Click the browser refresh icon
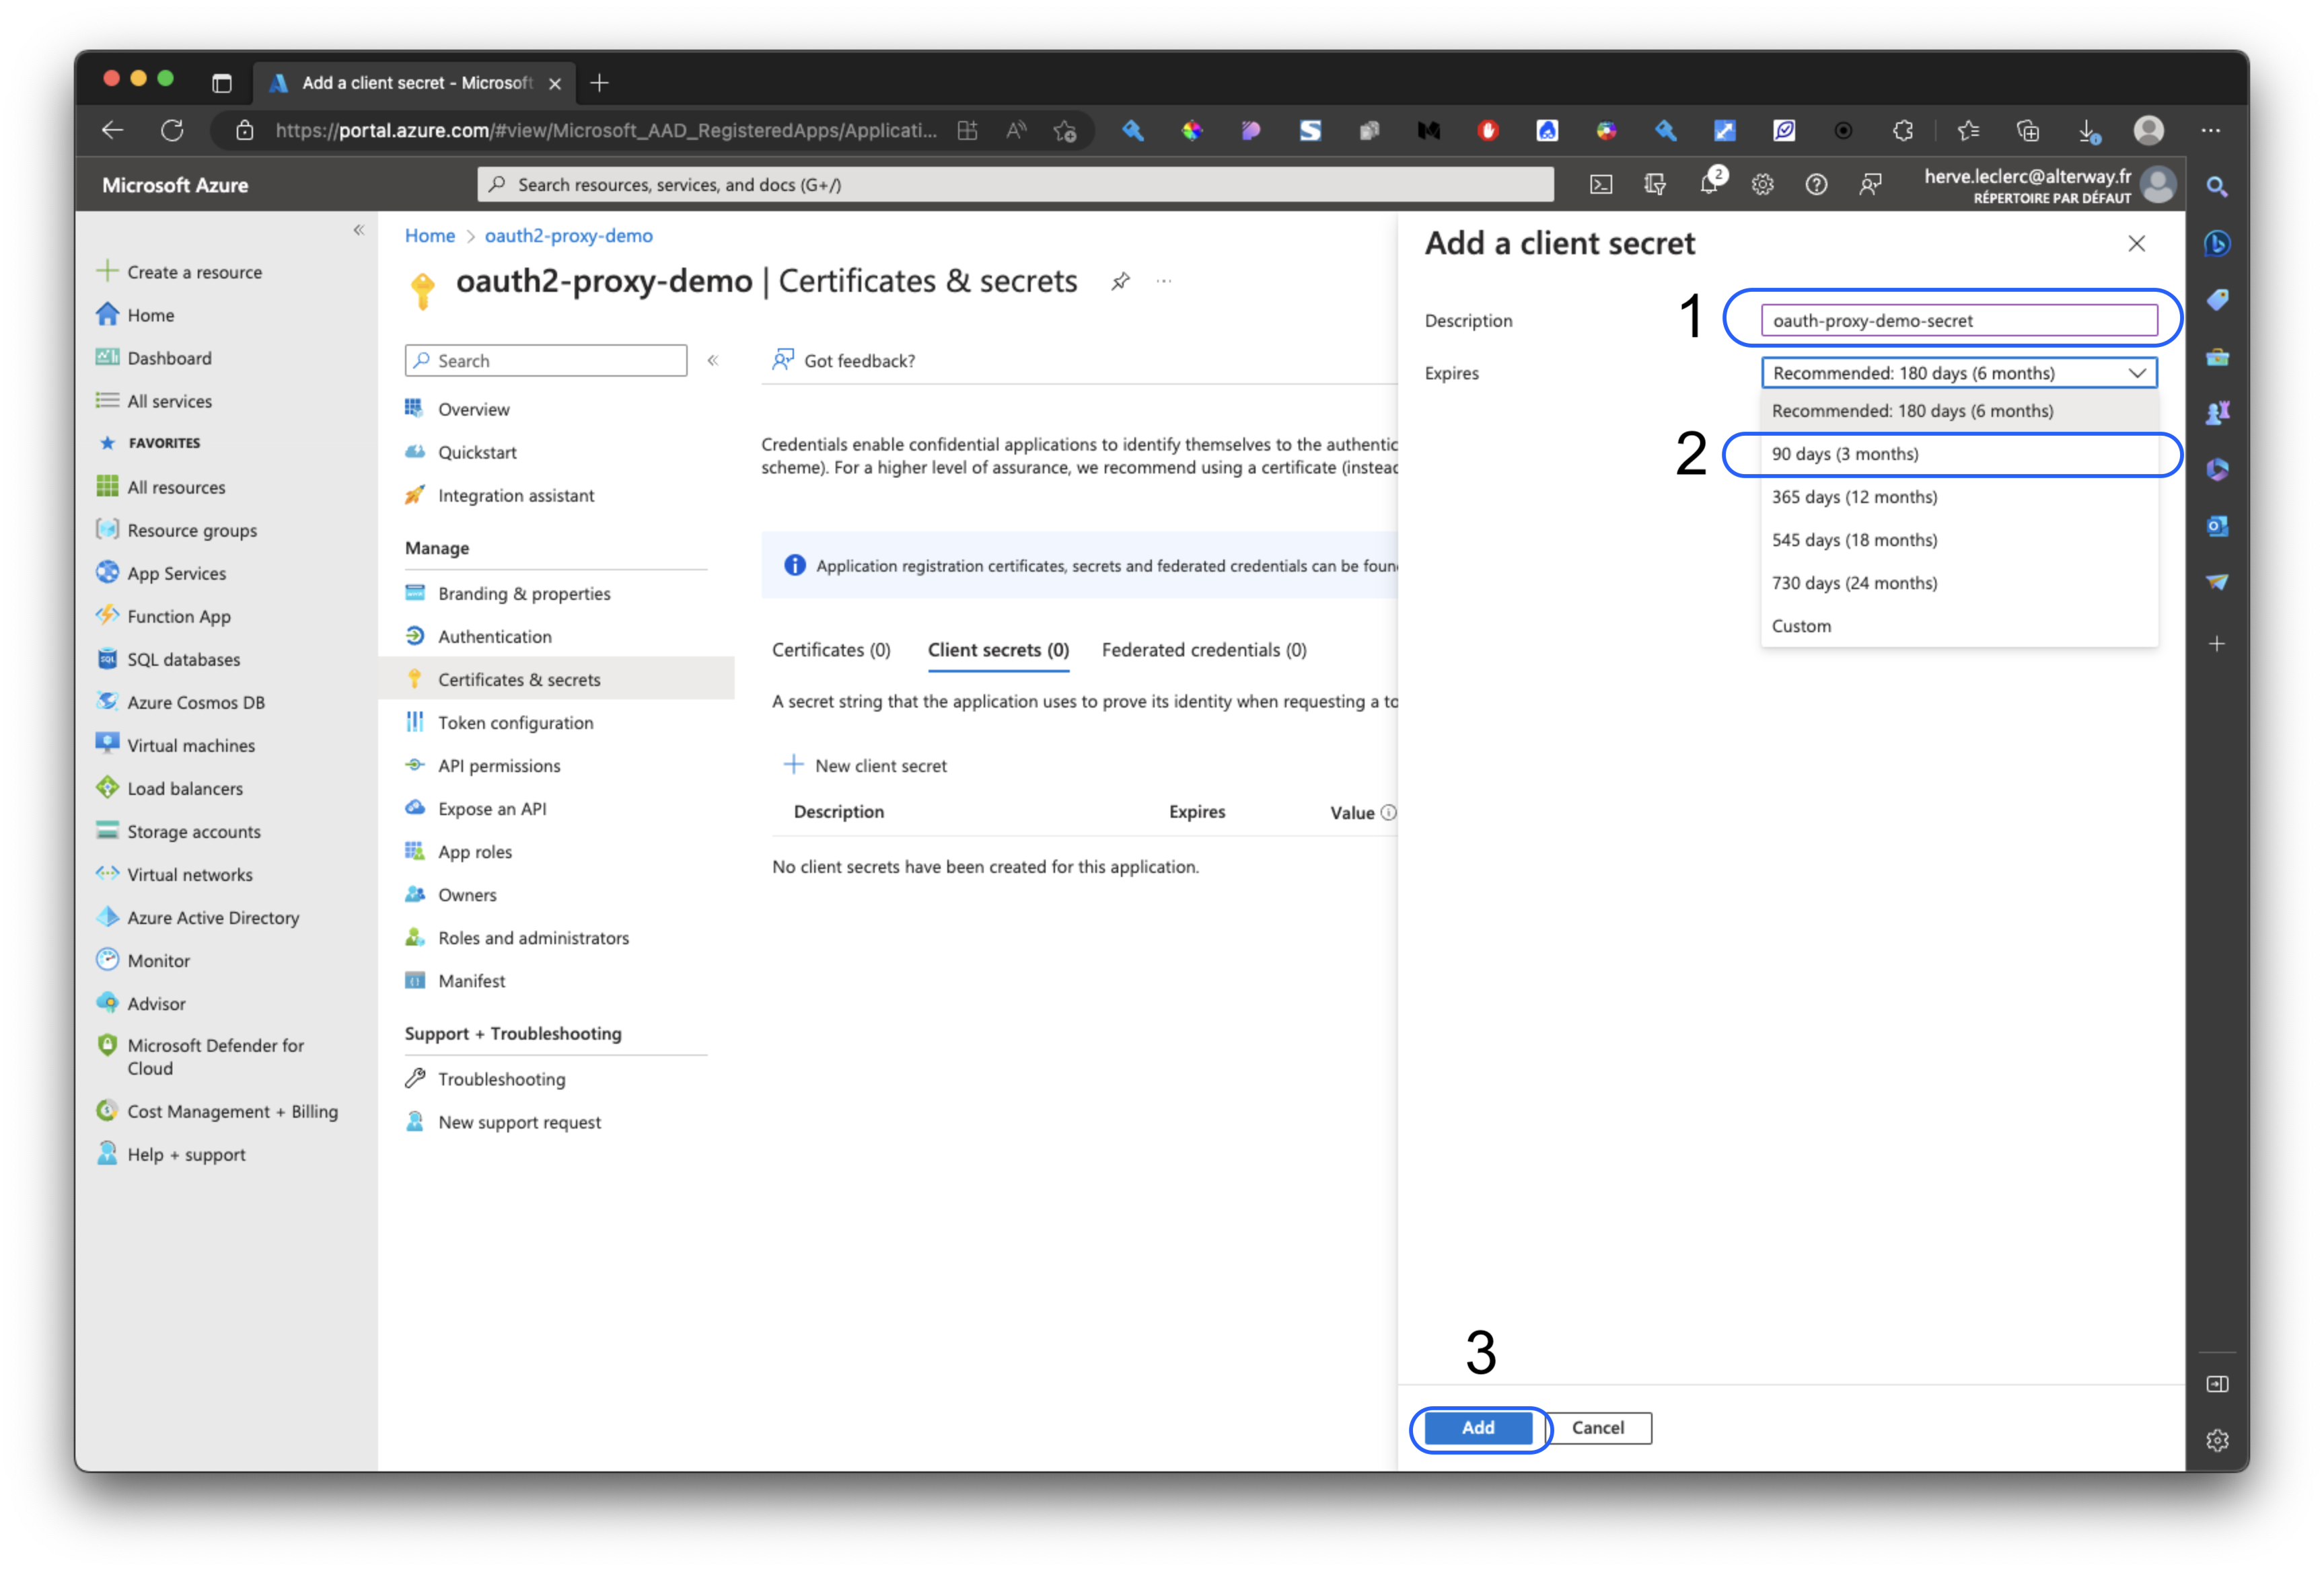 [172, 131]
